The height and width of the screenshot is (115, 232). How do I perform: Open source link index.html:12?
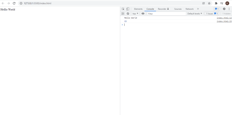click(x=224, y=18)
